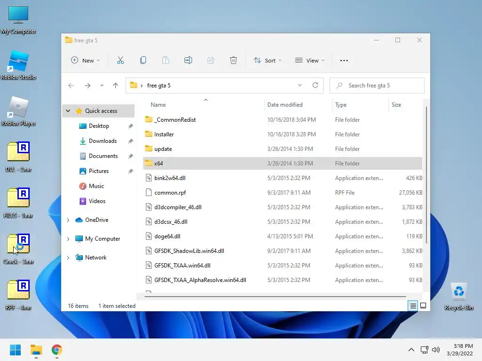Switch to large icons view layout
Viewport: 482px width, 361px height.
(x=423, y=306)
